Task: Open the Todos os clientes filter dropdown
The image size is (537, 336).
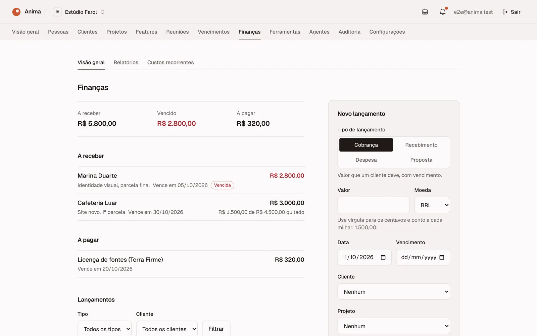Action: click(167, 329)
